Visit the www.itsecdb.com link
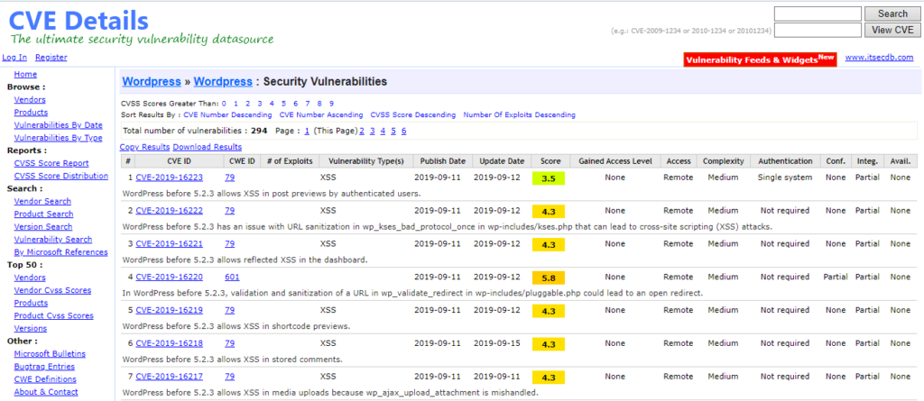924x401 pixels. coord(879,57)
